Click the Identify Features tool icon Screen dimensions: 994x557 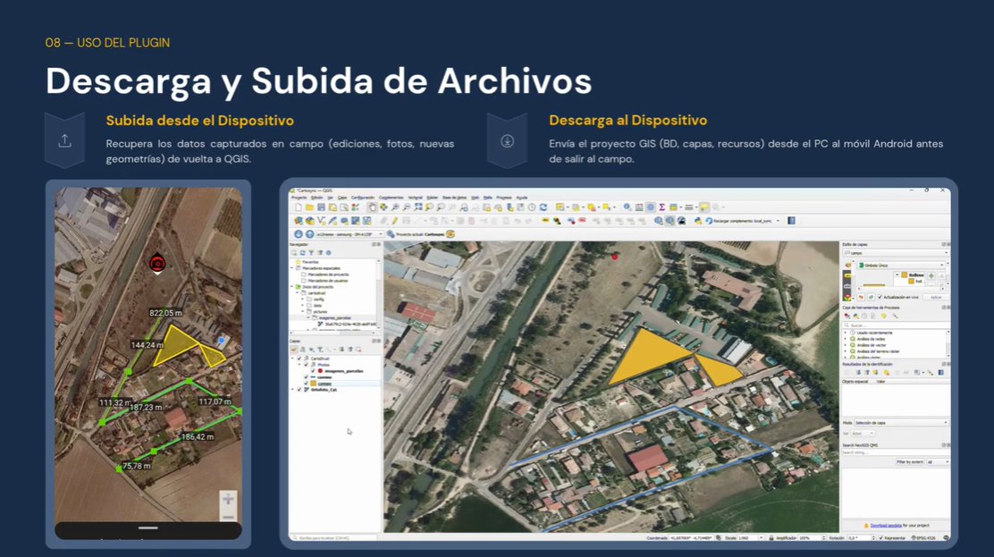[x=627, y=207]
